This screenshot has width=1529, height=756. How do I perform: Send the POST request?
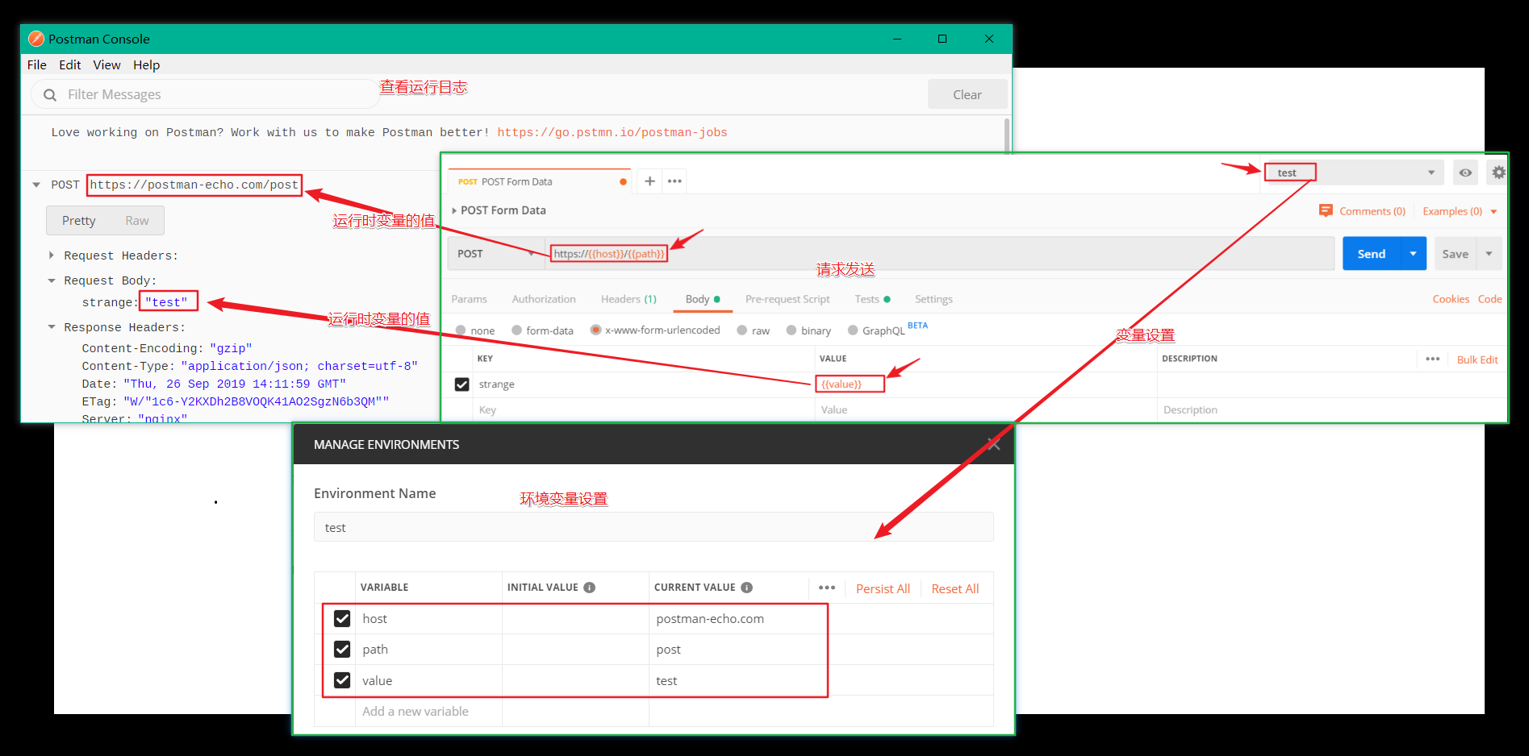click(1372, 254)
